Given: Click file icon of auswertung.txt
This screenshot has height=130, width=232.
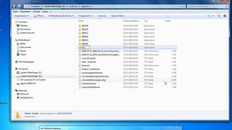Looking at the screenshot, I should (x=80, y=58).
